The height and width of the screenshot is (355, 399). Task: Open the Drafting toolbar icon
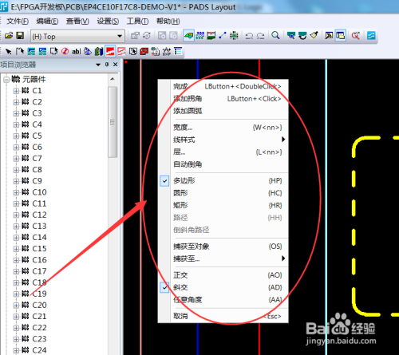(188, 36)
